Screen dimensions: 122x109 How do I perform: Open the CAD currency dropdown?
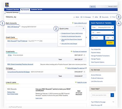(x=109, y=38)
